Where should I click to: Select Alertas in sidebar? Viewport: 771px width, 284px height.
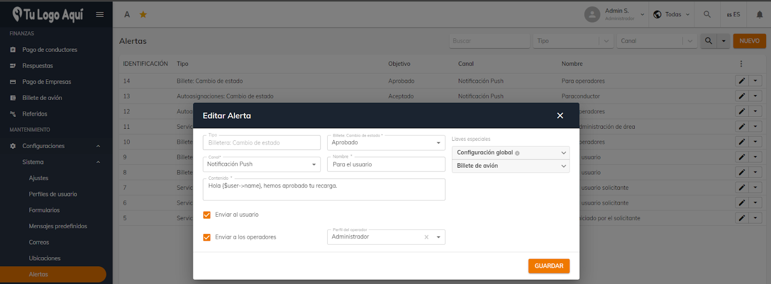(x=53, y=274)
